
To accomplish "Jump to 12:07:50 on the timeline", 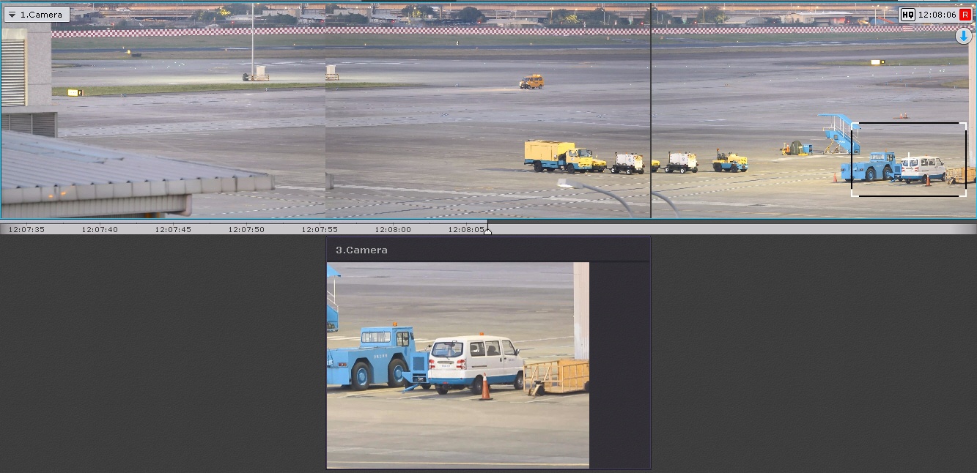I will pos(246,229).
